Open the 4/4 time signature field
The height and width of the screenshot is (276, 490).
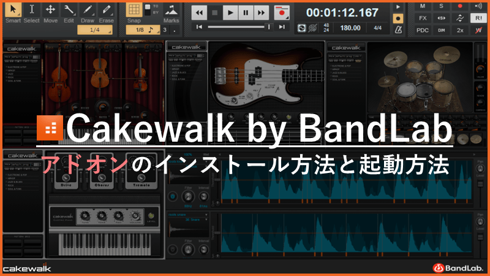pos(377,28)
